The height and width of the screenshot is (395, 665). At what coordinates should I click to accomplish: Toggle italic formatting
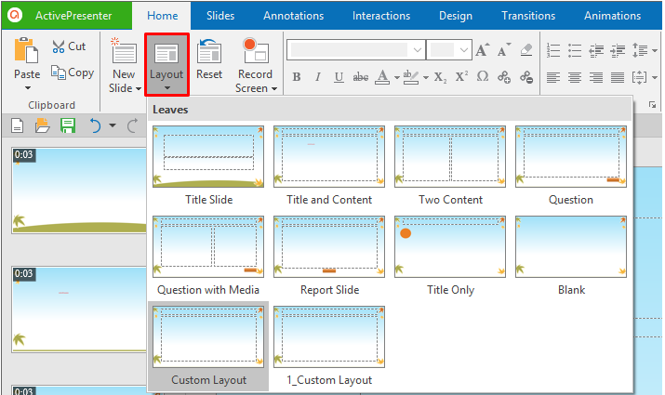click(x=318, y=77)
